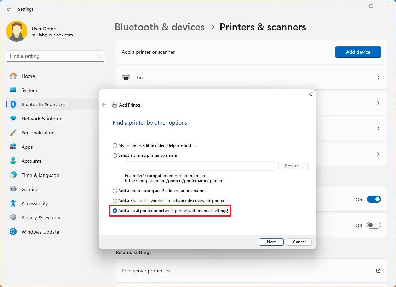Viewport: 396px width, 287px height.
Task: Click the User Demo profile avatar
Action: pos(17,31)
